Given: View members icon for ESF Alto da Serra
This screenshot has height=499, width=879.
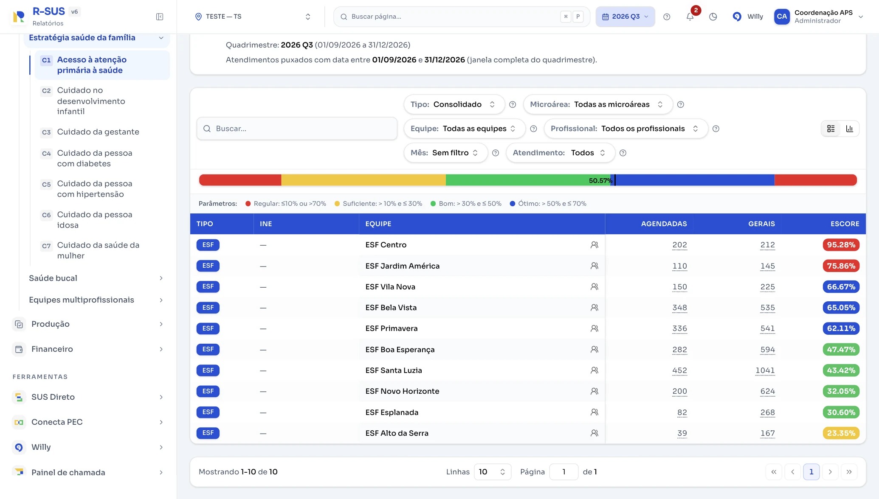Looking at the screenshot, I should (x=594, y=433).
